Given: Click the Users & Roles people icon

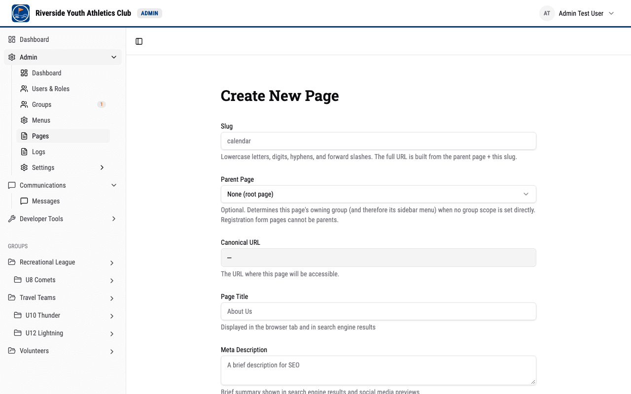Looking at the screenshot, I should 24,89.
